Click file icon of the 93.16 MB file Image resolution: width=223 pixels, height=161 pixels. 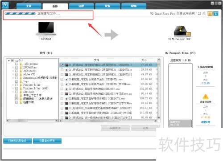click(x=66, y=103)
